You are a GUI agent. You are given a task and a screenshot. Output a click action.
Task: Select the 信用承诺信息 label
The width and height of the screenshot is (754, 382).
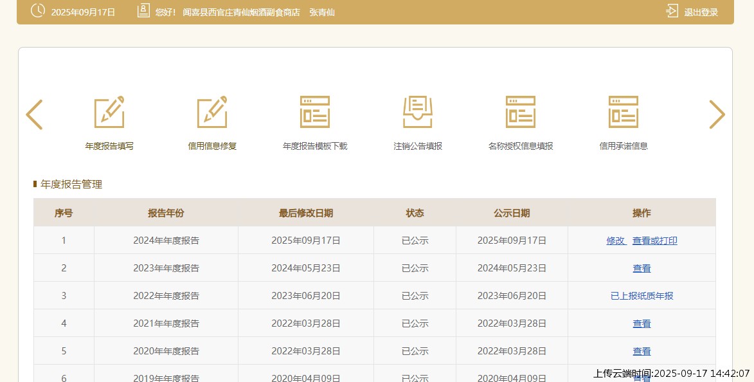point(624,146)
